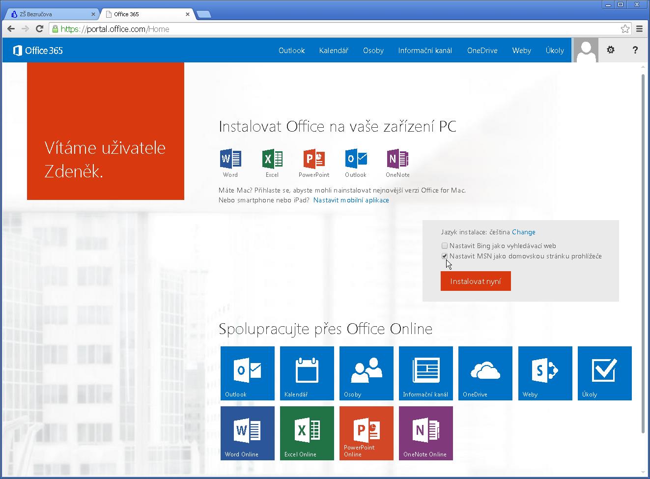Open the Kalendář tile

tap(307, 373)
